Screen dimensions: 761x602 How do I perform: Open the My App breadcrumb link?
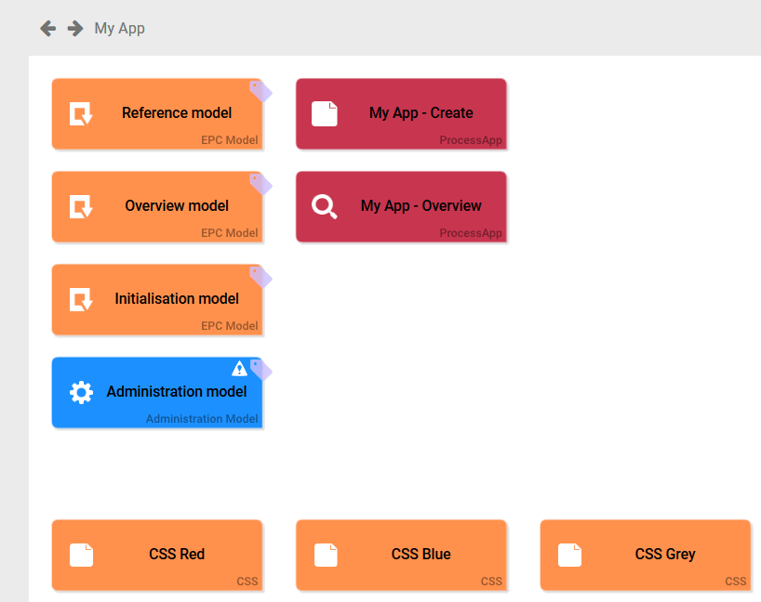117,29
